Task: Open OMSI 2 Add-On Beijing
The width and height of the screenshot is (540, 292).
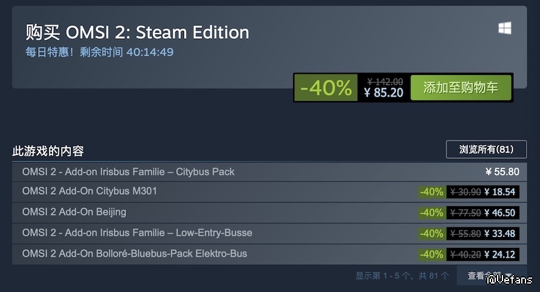Action: coord(74,212)
